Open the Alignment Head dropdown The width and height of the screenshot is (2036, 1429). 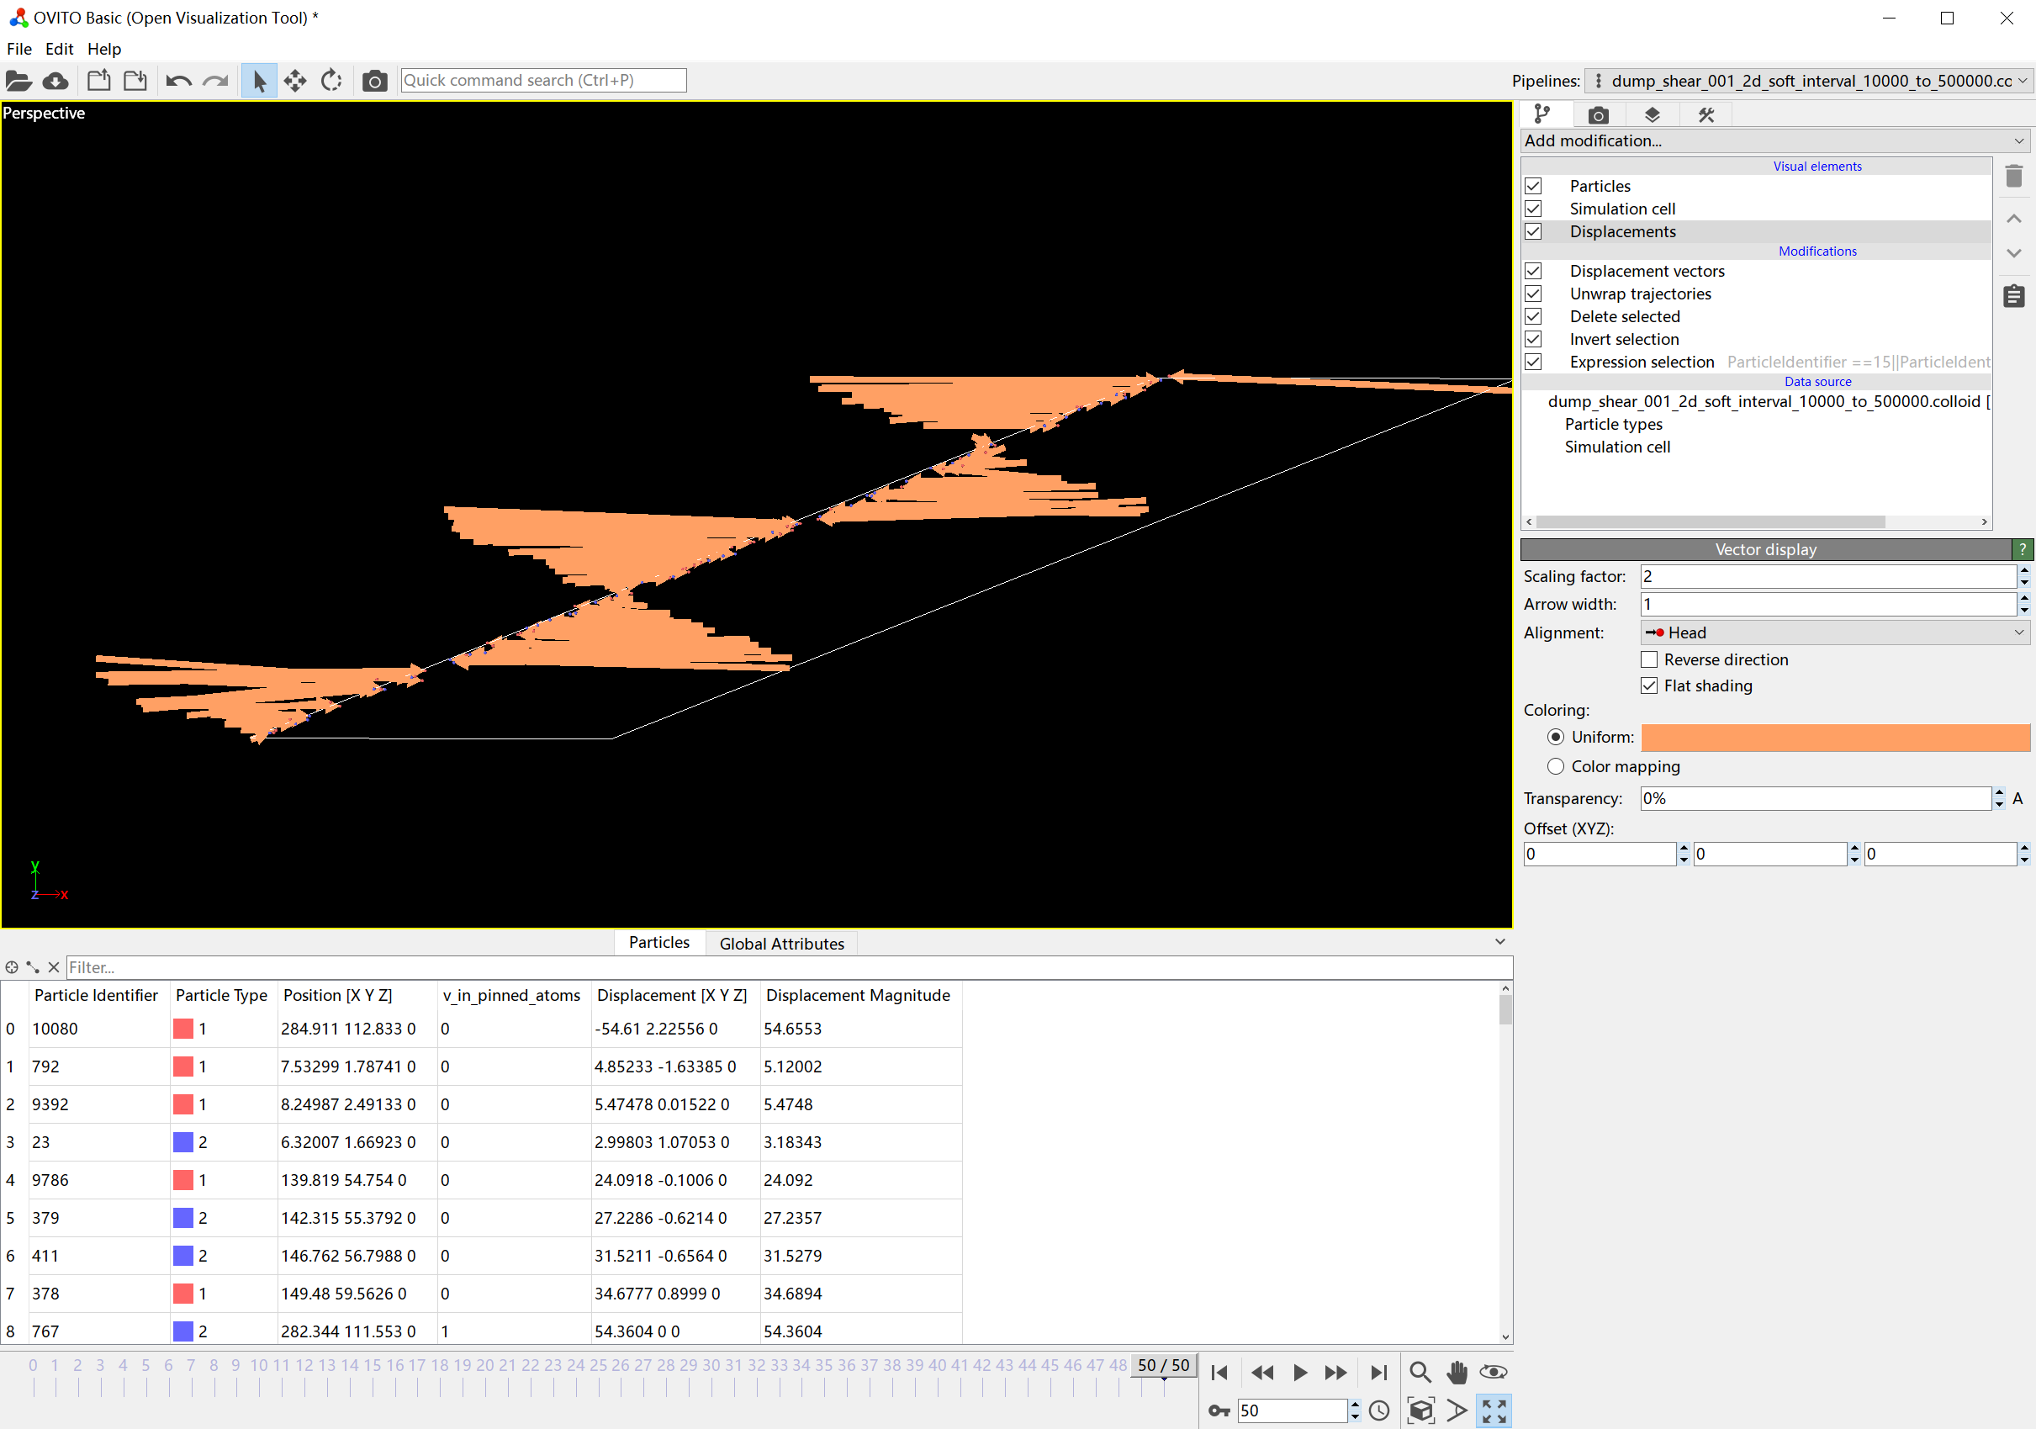[1834, 632]
